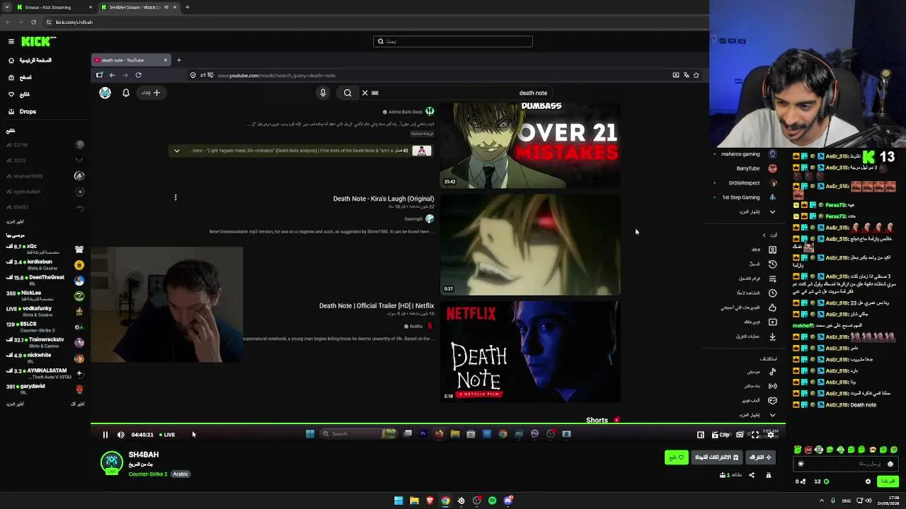Screen dimensions: 906x509
Task: Click YouTube voice search microphone
Action: (323, 93)
